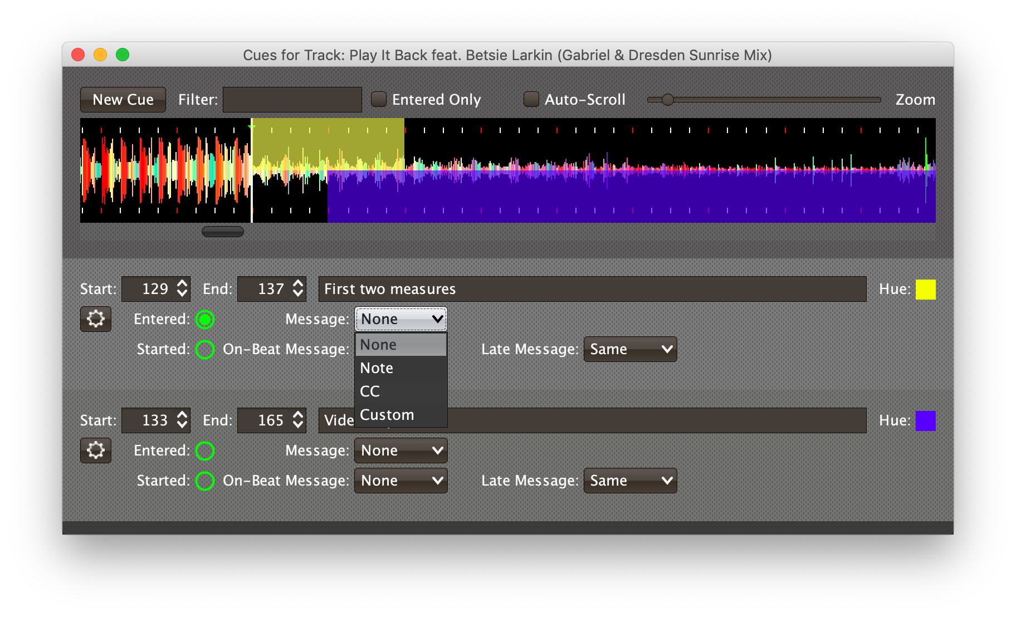
Task: Choose Custom from the Message popup list
Action: (x=401, y=415)
